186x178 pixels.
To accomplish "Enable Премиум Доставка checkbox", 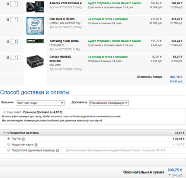I will pyautogui.click(x=4, y=112).
